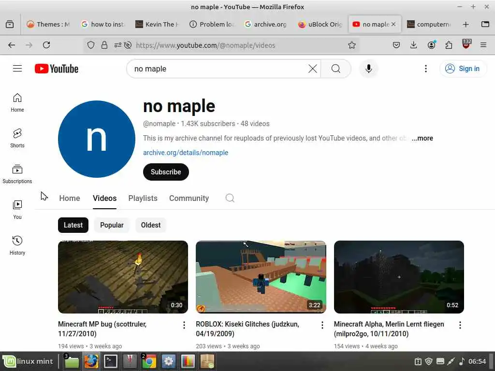Switch to the channel Videos tab
This screenshot has height=371, width=495.
click(104, 198)
